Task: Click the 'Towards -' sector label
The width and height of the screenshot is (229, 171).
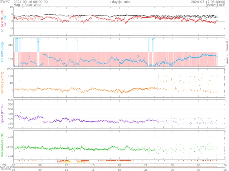Action: (x=227, y=45)
